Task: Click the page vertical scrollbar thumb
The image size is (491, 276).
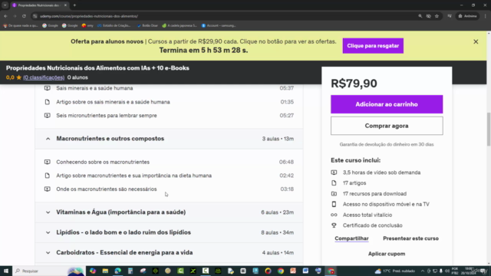Action: click(489, 129)
